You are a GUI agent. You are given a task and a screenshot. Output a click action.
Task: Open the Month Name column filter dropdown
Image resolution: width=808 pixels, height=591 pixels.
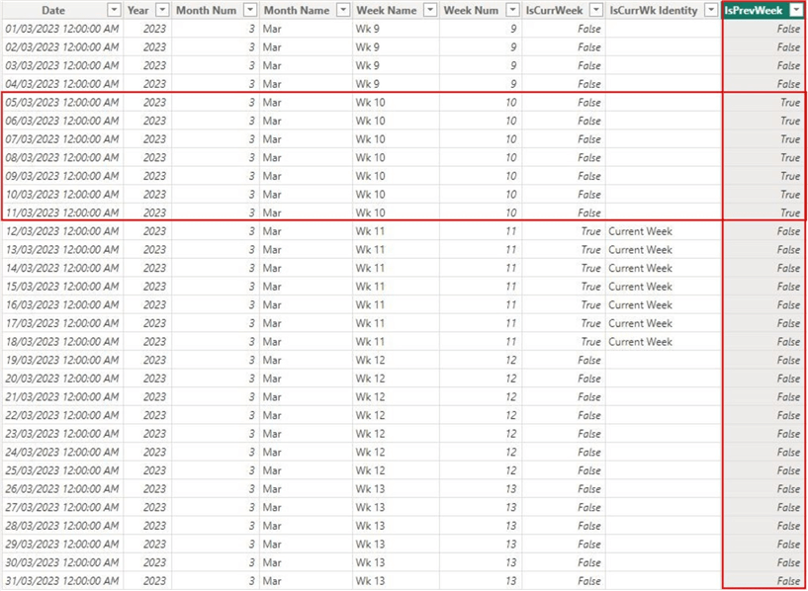tap(343, 10)
